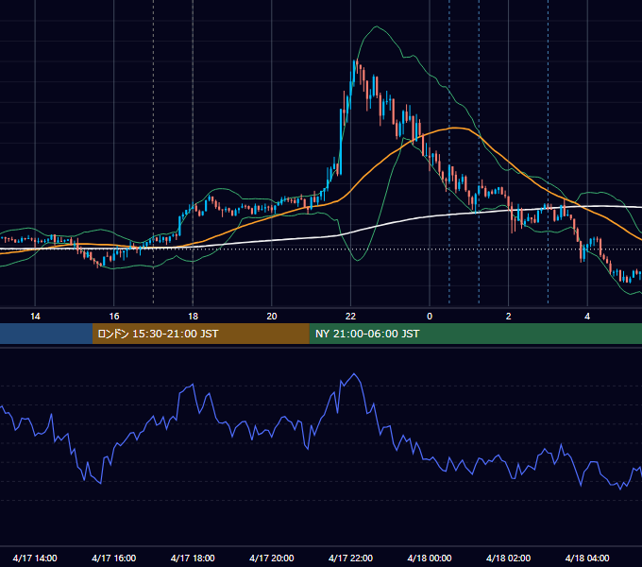Click the 4/18 02:00 time label
This screenshot has width=642, height=567.
(509, 558)
